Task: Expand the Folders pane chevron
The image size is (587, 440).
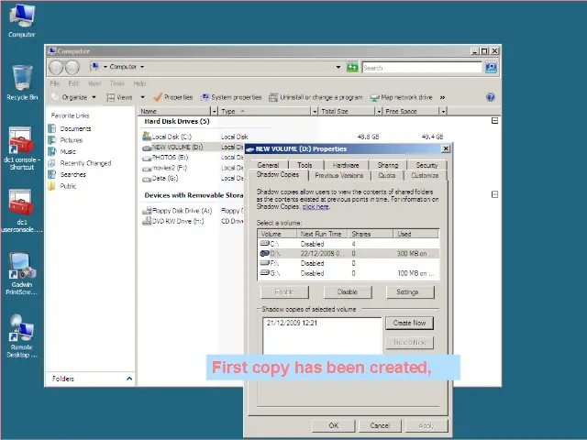Action: (129, 379)
